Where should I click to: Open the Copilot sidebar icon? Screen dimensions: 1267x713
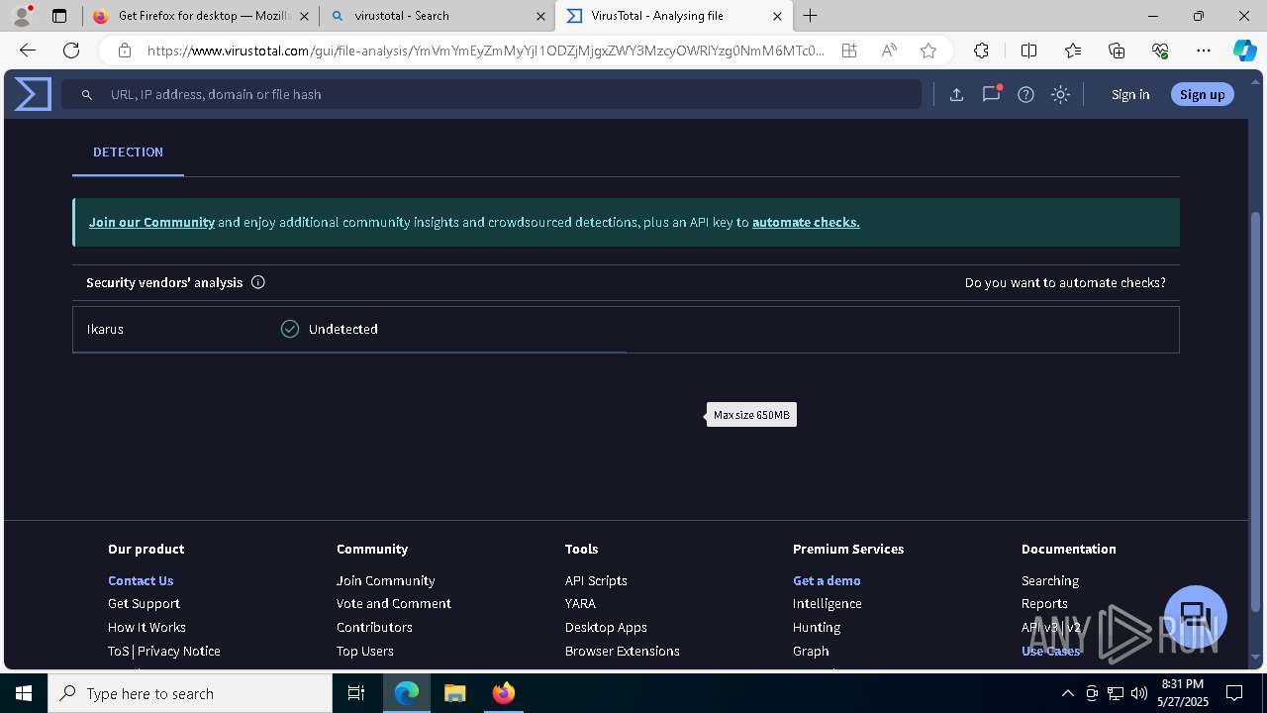[1244, 51]
